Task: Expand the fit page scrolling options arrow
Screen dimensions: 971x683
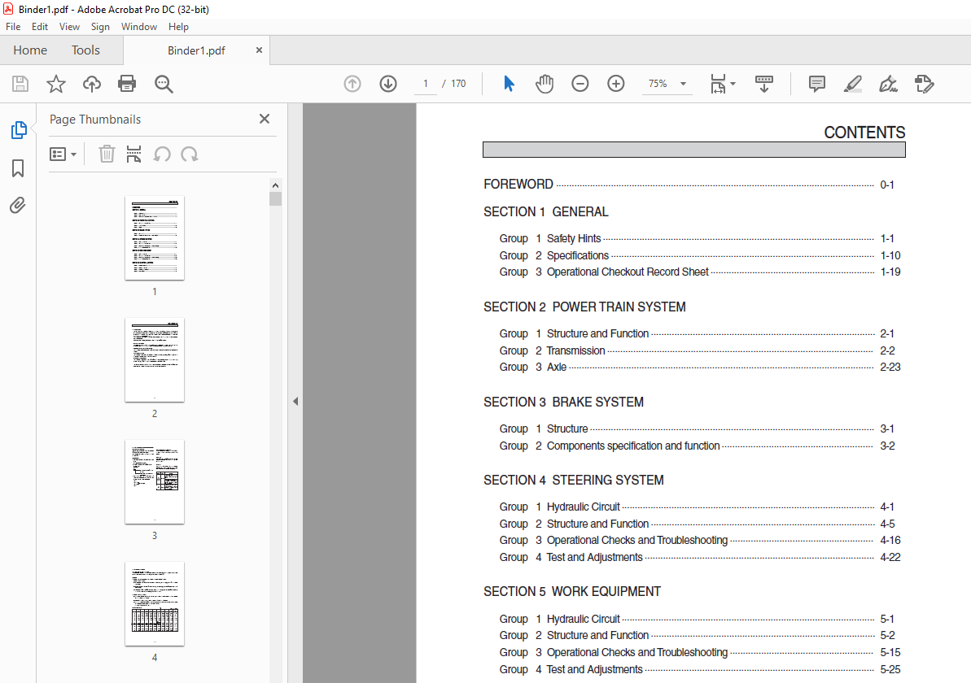Action: point(733,84)
